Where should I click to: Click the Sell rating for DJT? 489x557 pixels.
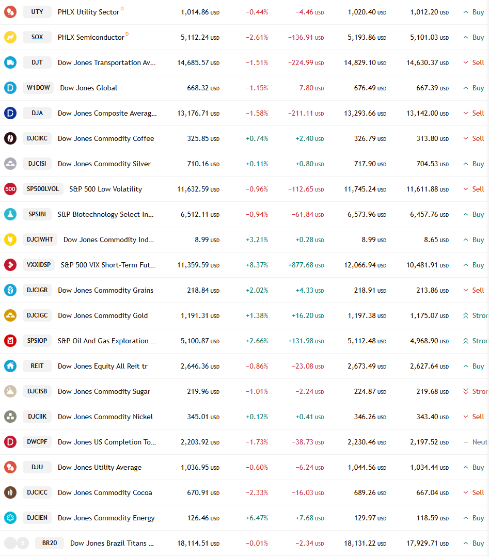474,62
